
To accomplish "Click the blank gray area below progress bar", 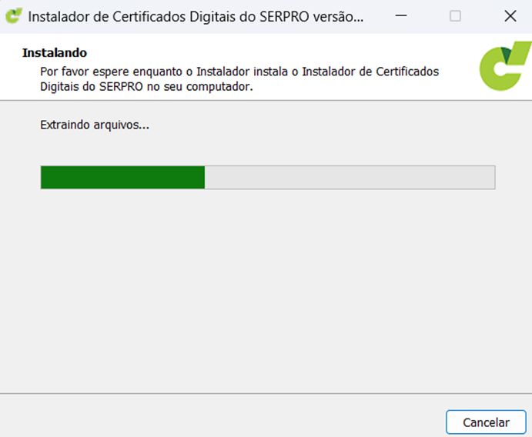I will [x=266, y=292].
